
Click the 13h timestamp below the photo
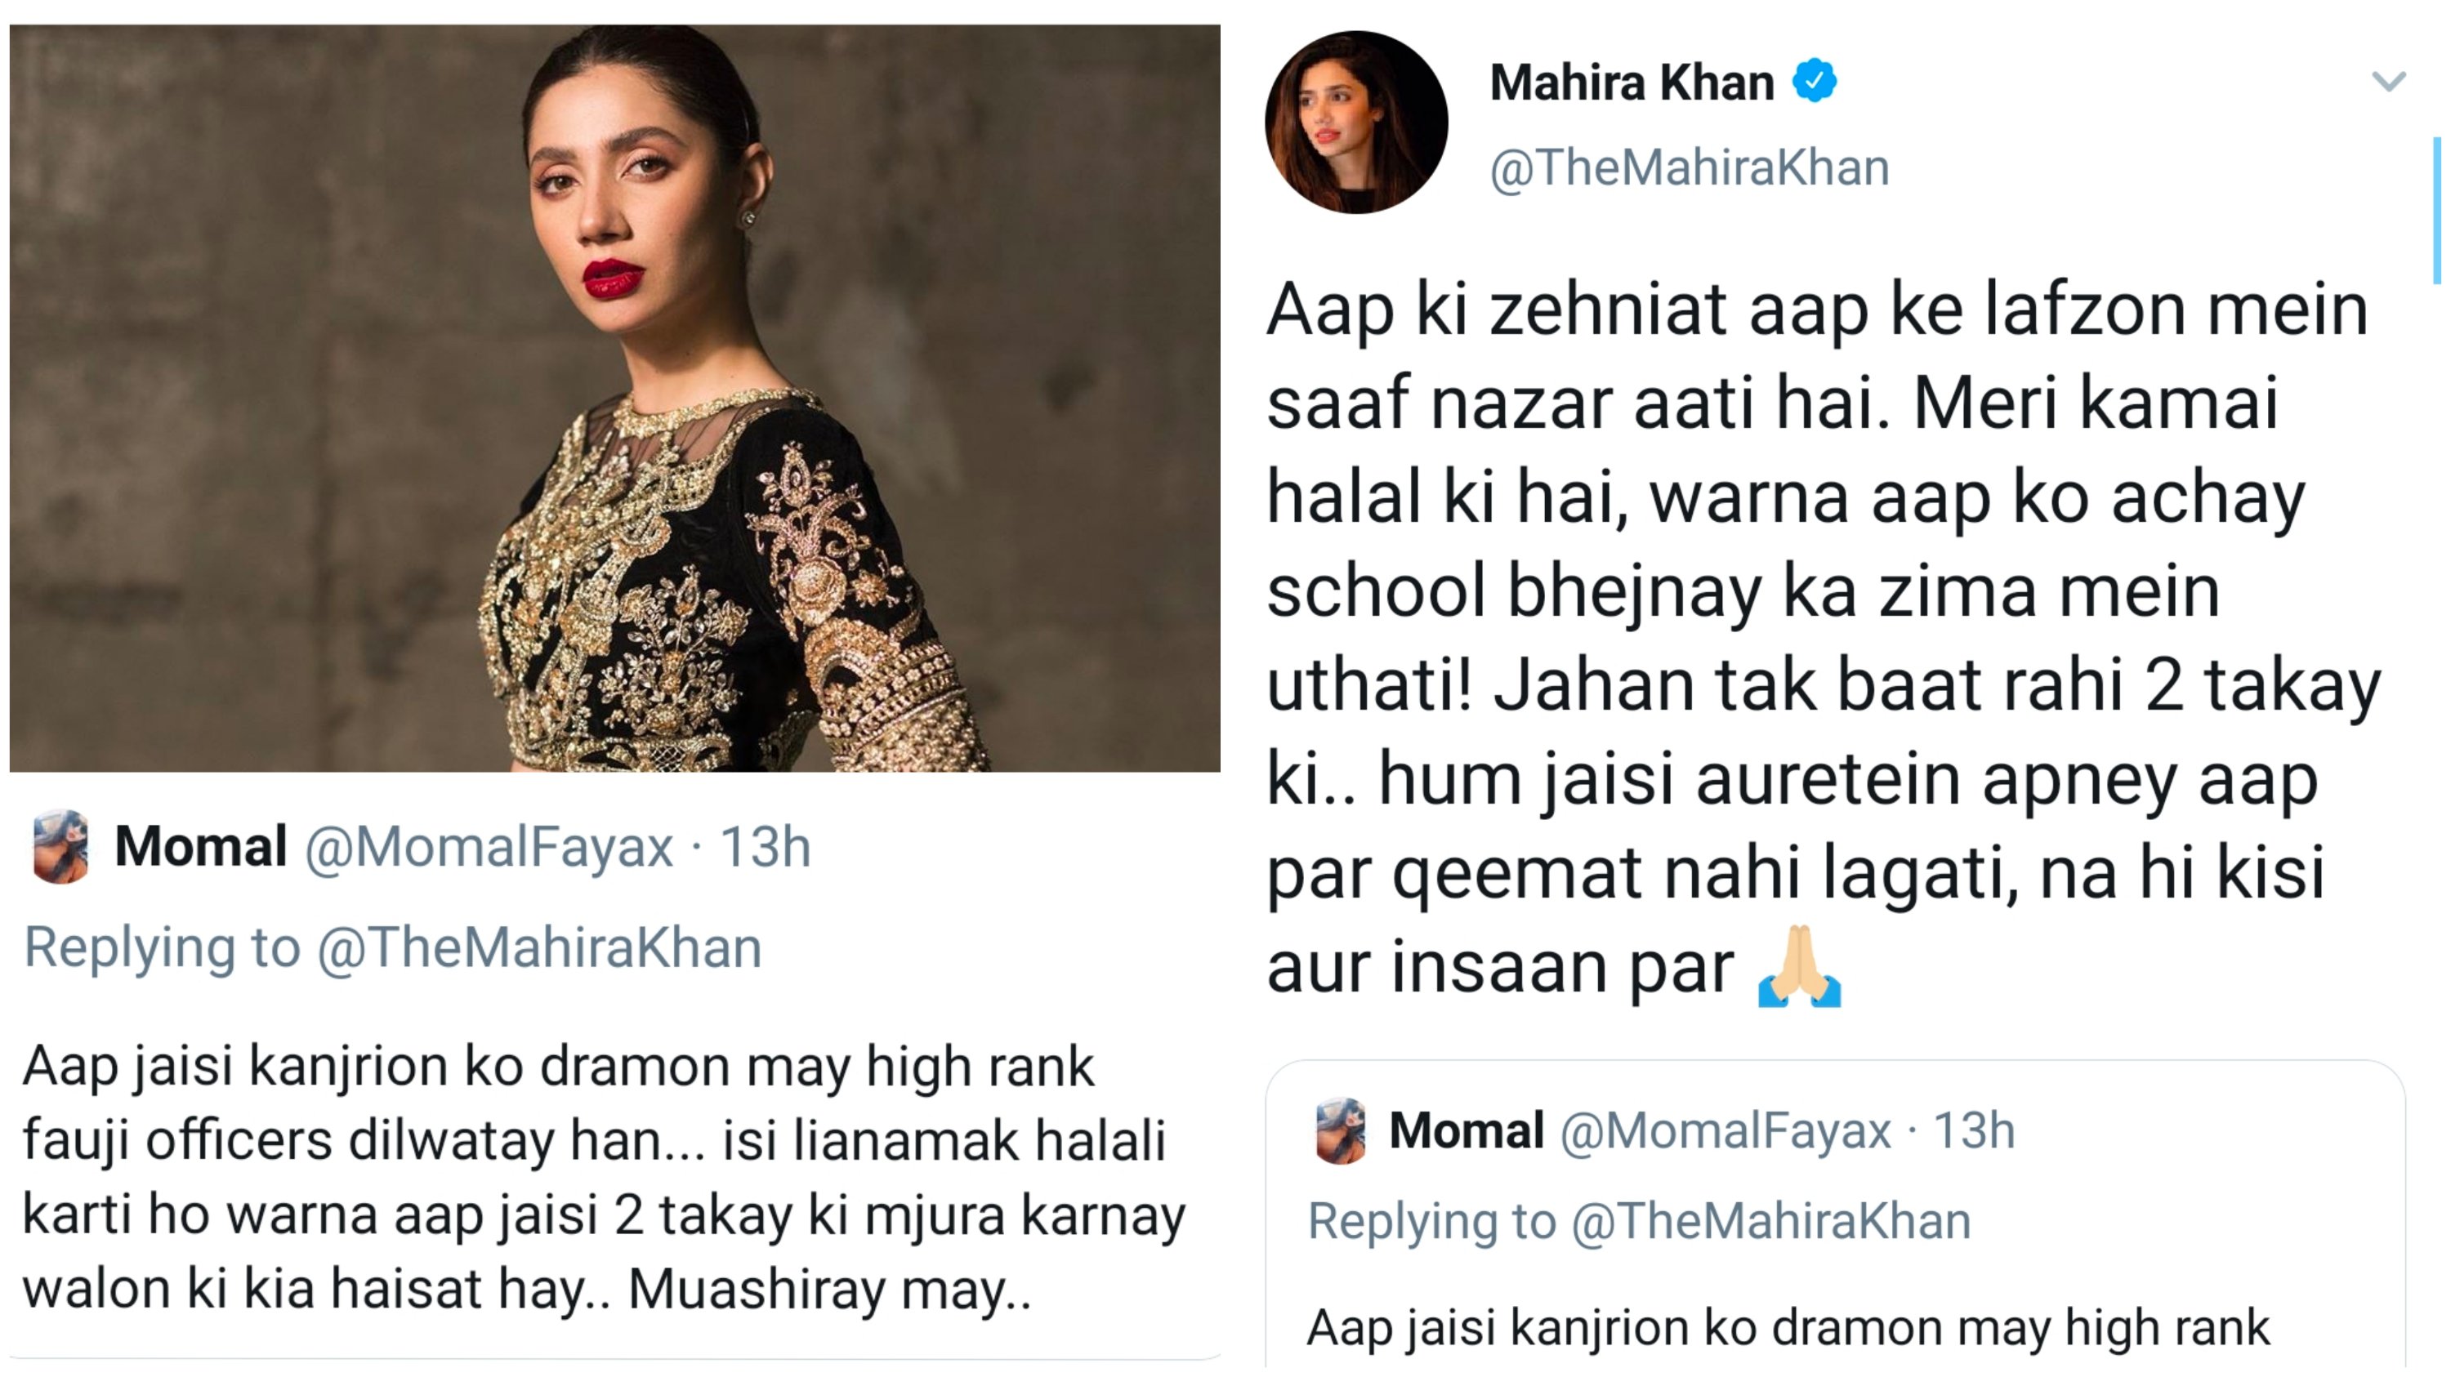click(765, 846)
